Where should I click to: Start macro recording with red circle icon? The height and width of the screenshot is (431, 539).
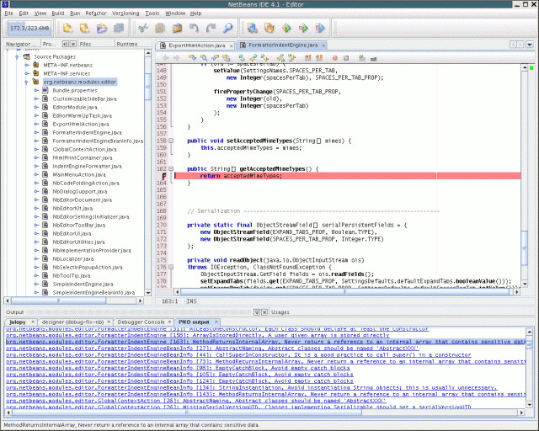tap(335, 58)
